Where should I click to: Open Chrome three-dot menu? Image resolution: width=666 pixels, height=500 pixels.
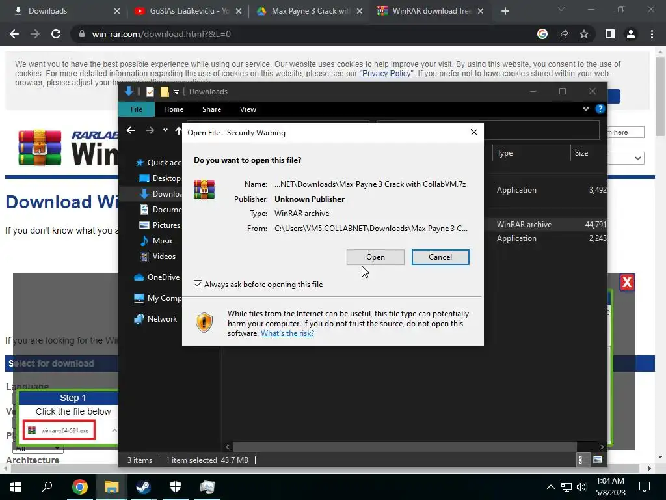click(652, 34)
